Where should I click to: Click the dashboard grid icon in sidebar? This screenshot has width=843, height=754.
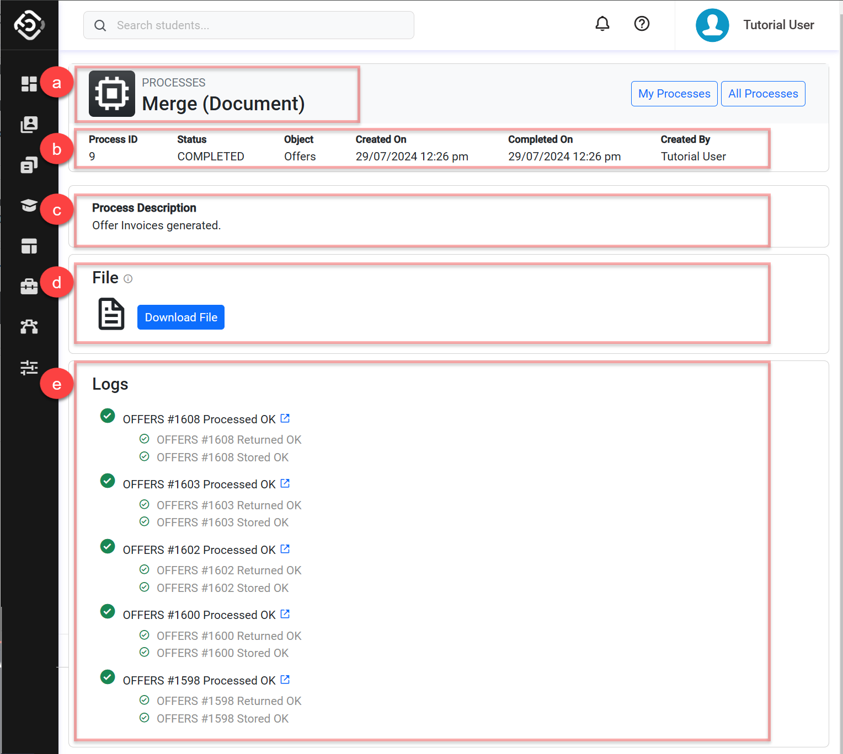(29, 84)
